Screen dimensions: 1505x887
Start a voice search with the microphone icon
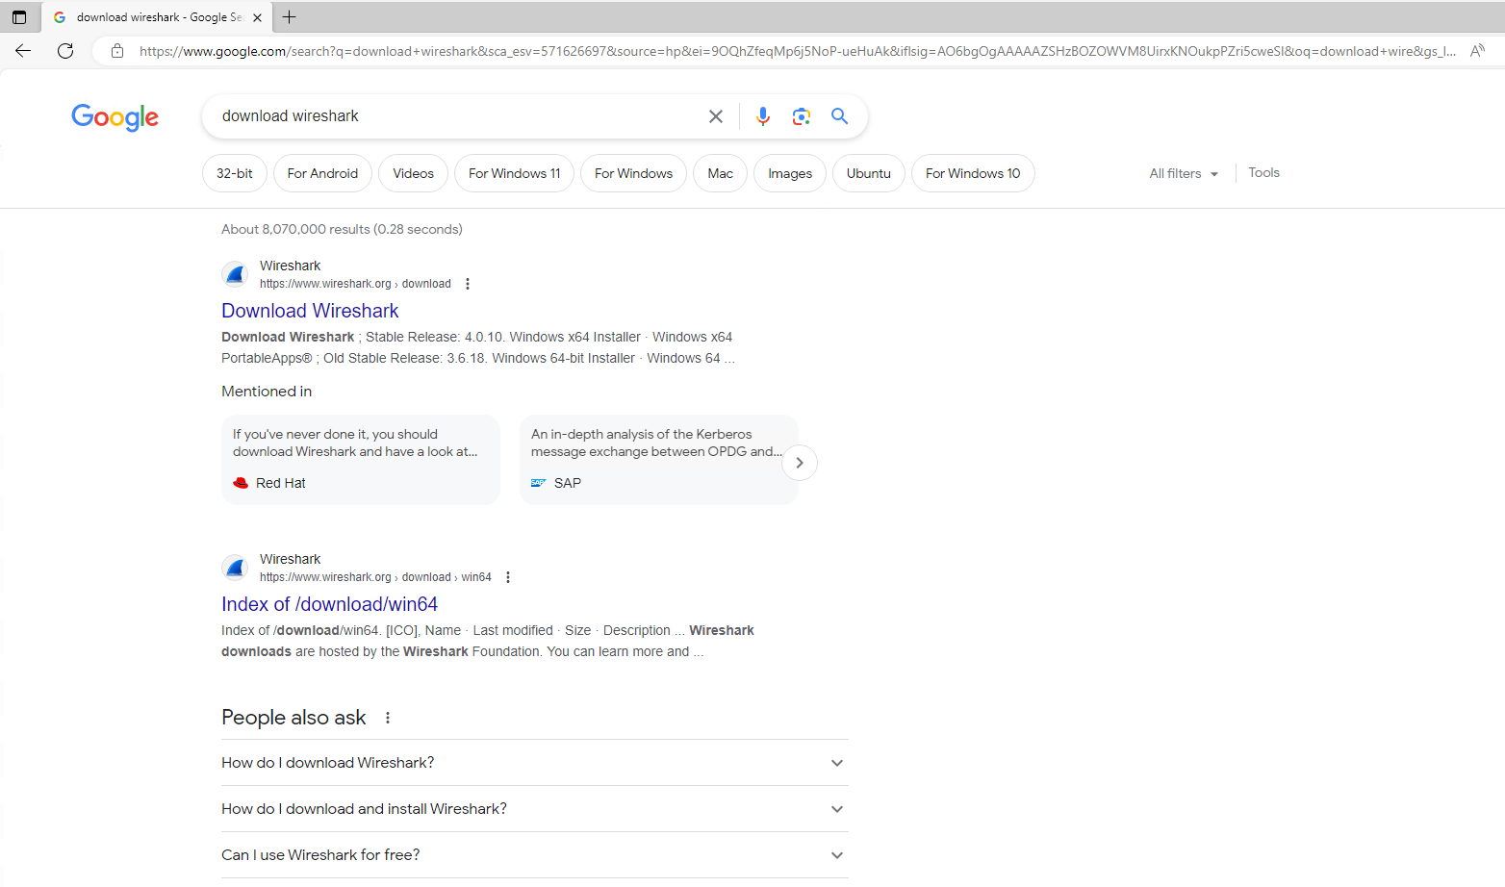click(x=762, y=115)
